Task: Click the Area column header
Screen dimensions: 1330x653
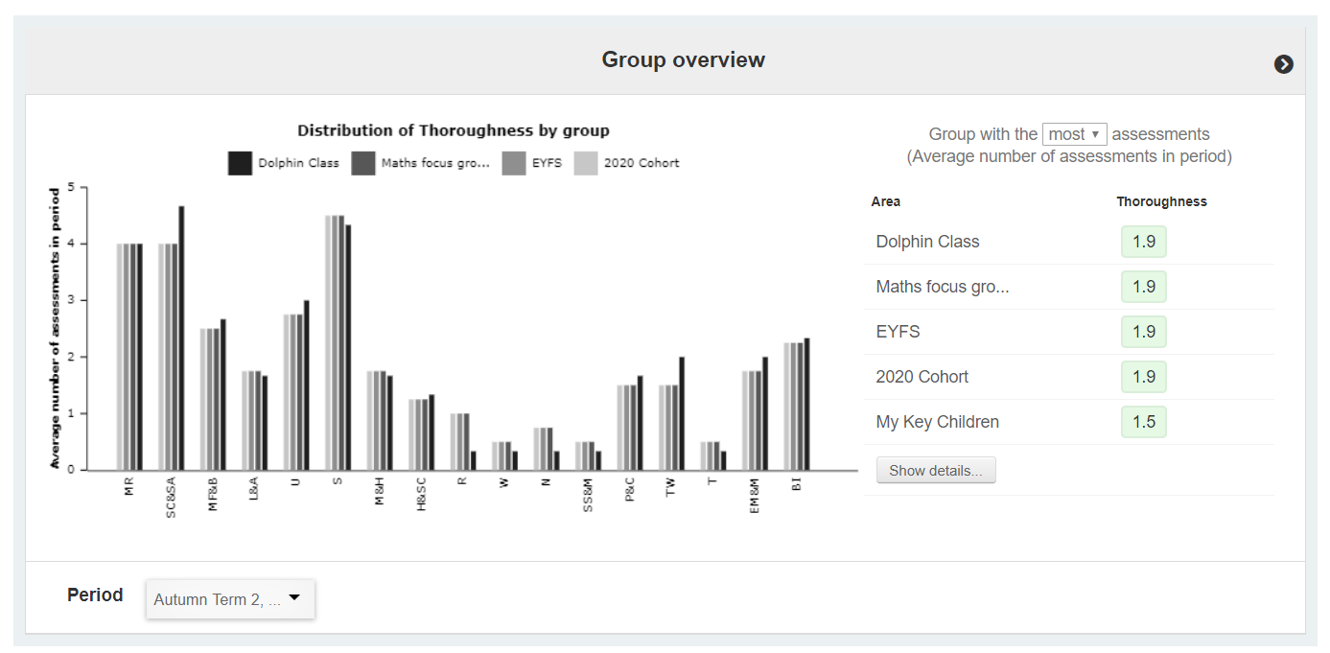Action: point(885,201)
